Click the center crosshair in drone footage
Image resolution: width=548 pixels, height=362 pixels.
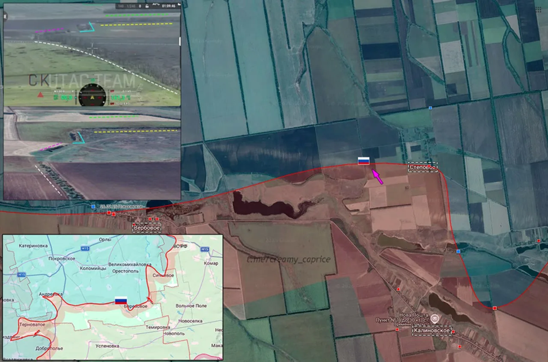click(x=92, y=49)
